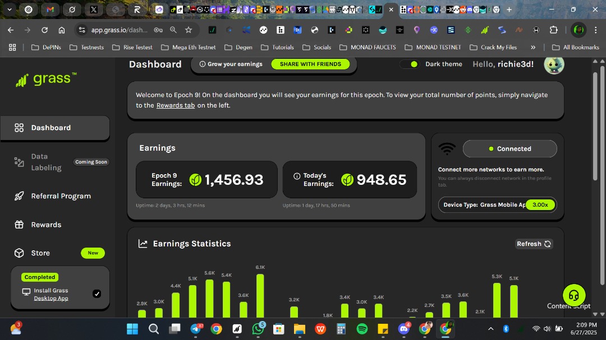Open the Chrome profile avatar
The image size is (606, 340).
click(579, 30)
